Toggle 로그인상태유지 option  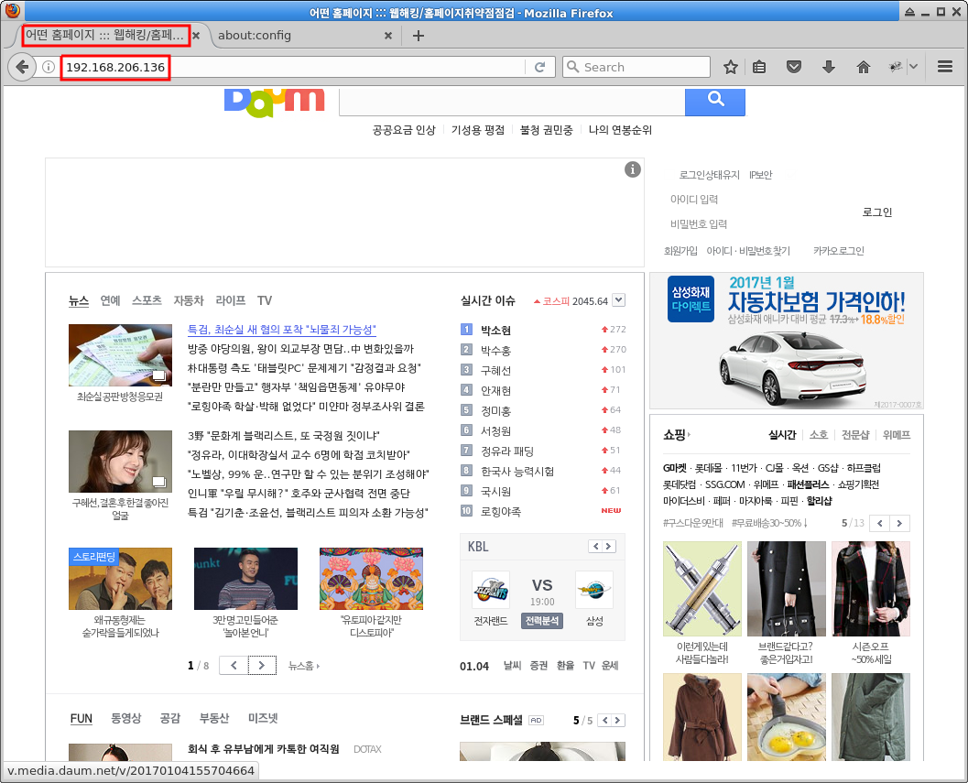point(709,175)
